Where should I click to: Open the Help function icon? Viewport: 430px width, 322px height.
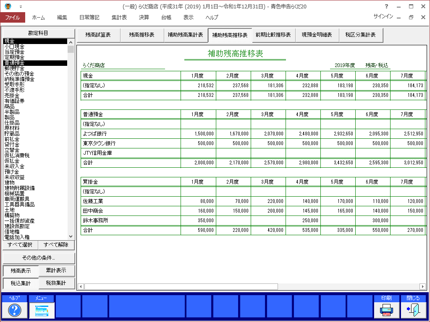coord(15,310)
